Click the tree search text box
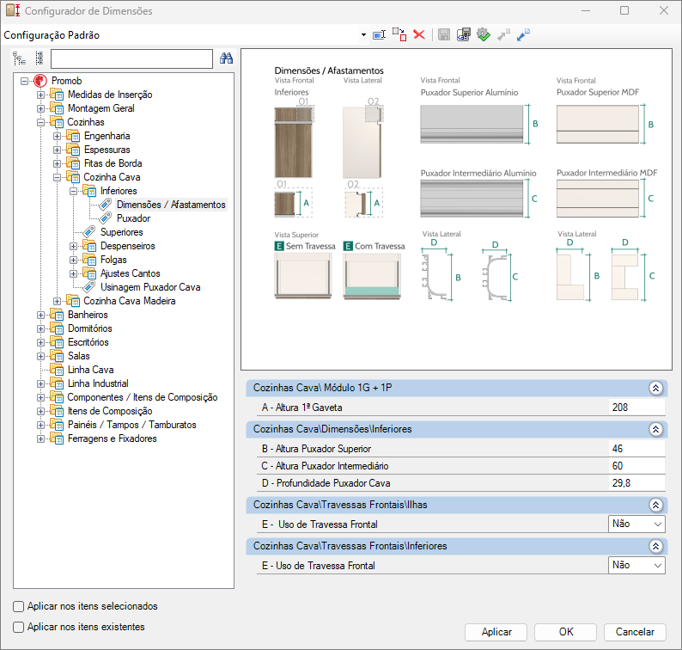Screen dimensions: 682x650 (x=131, y=58)
